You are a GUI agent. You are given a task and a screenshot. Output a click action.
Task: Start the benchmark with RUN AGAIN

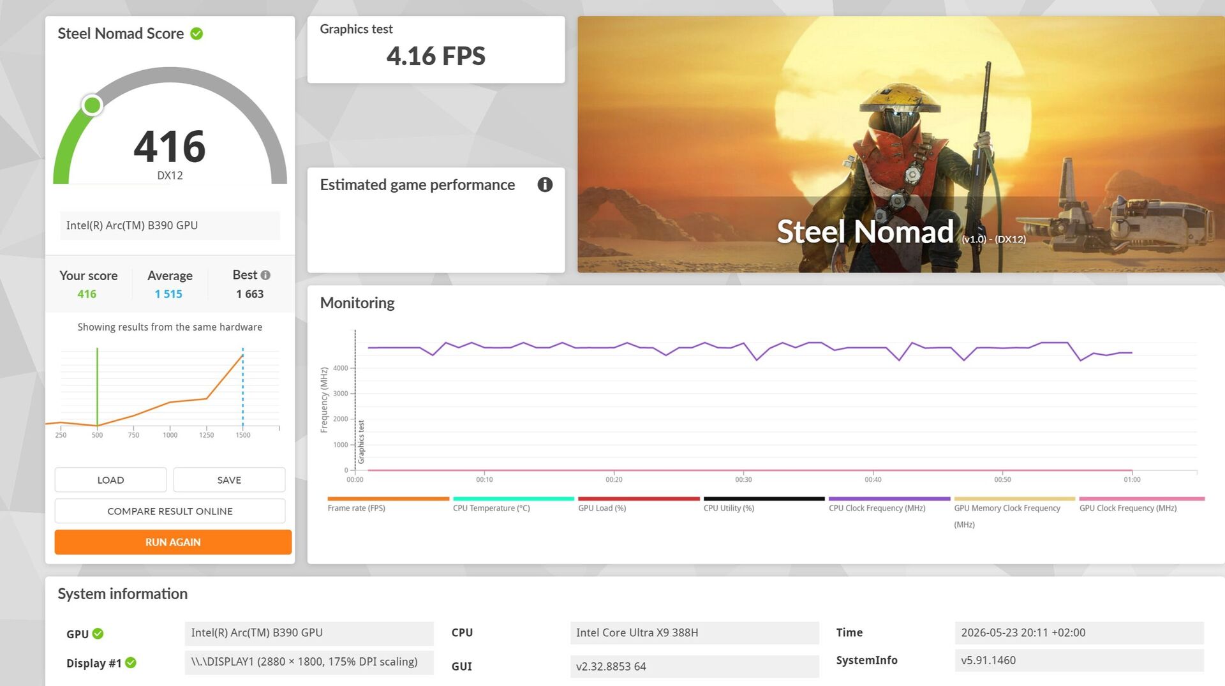173,542
